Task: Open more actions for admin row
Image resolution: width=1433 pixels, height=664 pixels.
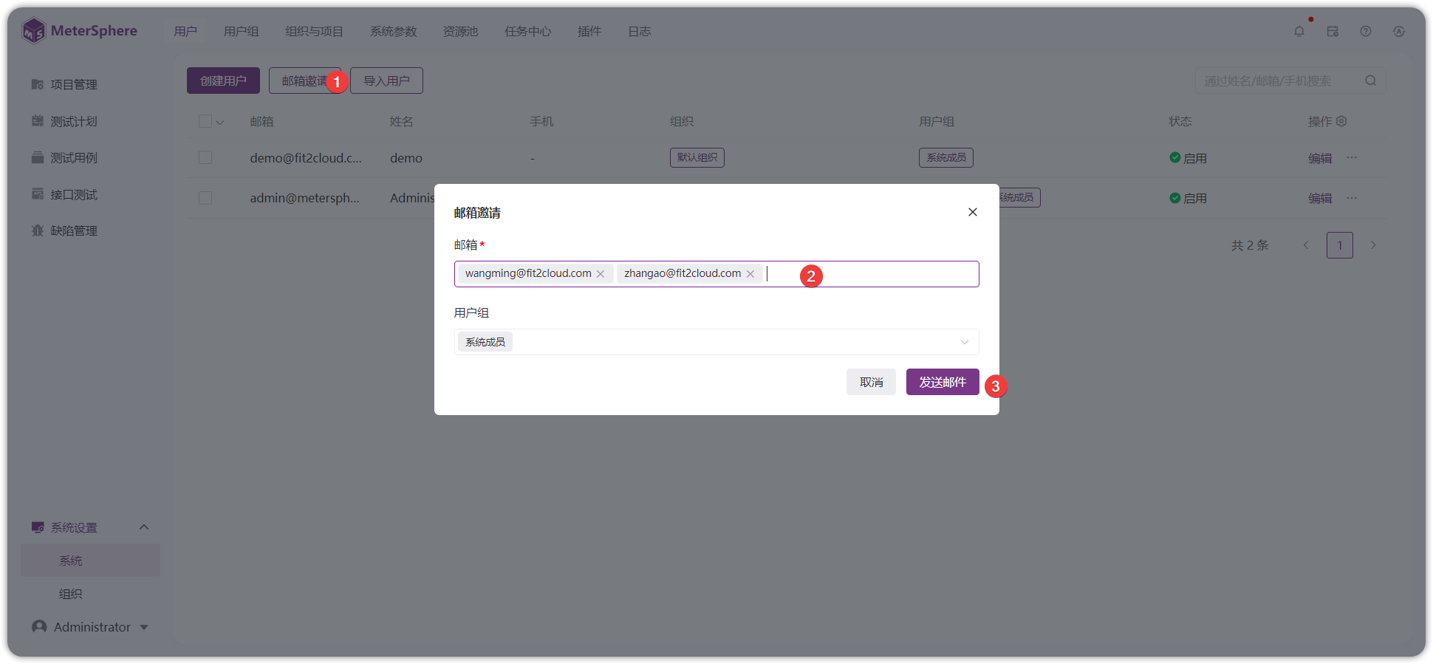Action: [1352, 197]
